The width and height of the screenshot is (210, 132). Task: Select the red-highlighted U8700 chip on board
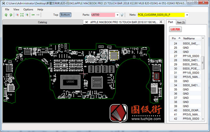click(156, 76)
